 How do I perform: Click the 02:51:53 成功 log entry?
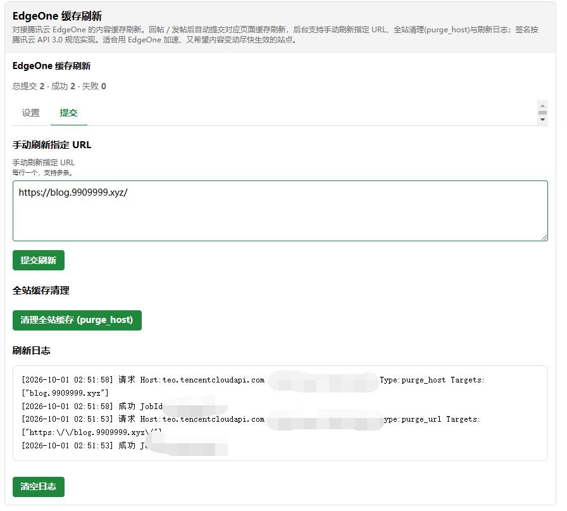click(x=85, y=446)
